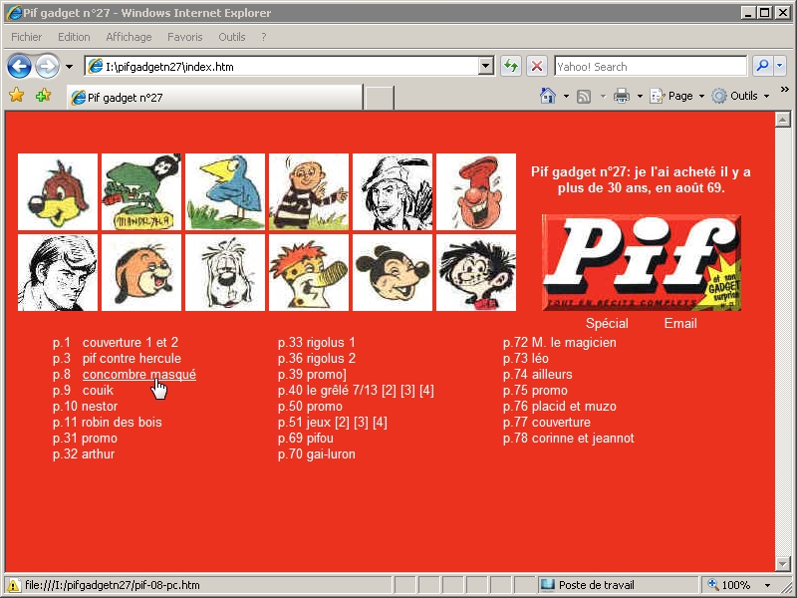Open the Affichage menu
This screenshot has height=598, width=797.
coord(129,37)
